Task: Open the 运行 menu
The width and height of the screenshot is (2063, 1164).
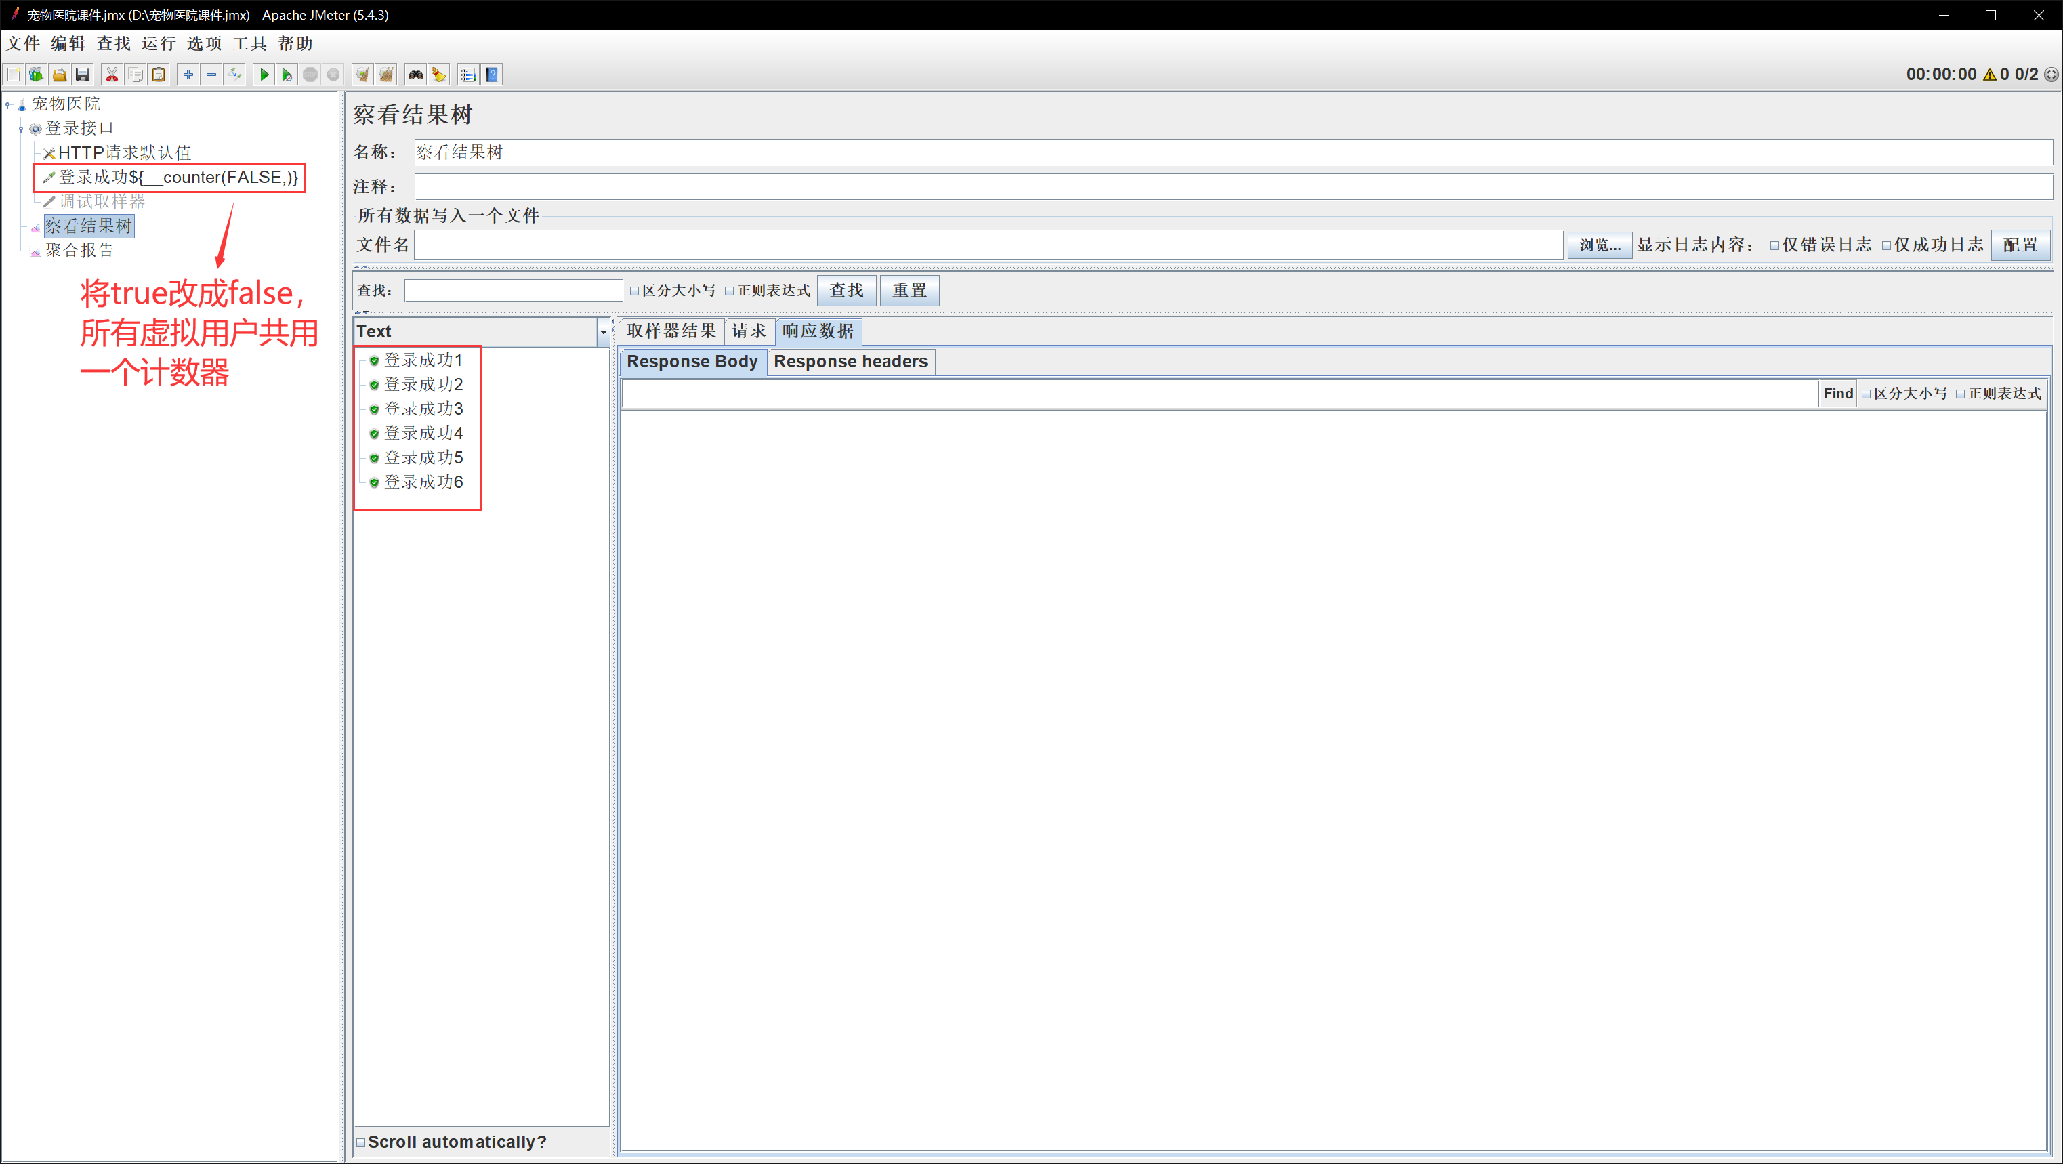Action: 158,43
